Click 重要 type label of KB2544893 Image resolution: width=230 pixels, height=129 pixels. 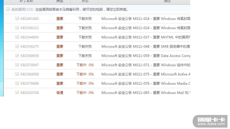pyautogui.click(x=60, y=37)
